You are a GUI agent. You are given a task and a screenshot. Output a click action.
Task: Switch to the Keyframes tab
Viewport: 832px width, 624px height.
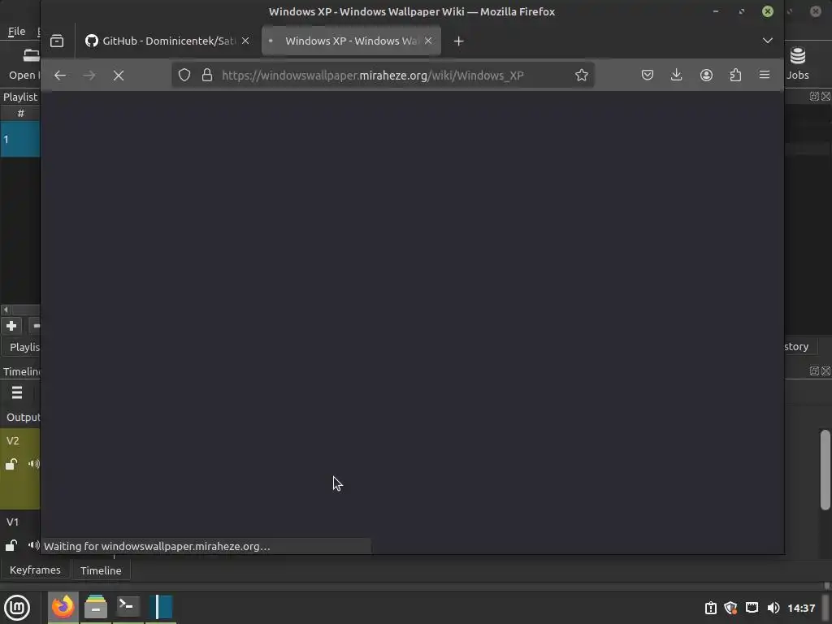point(35,570)
